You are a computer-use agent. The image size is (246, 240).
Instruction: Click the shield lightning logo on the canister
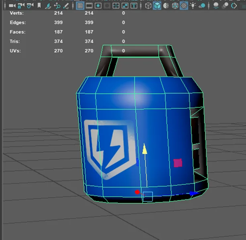[110, 149]
